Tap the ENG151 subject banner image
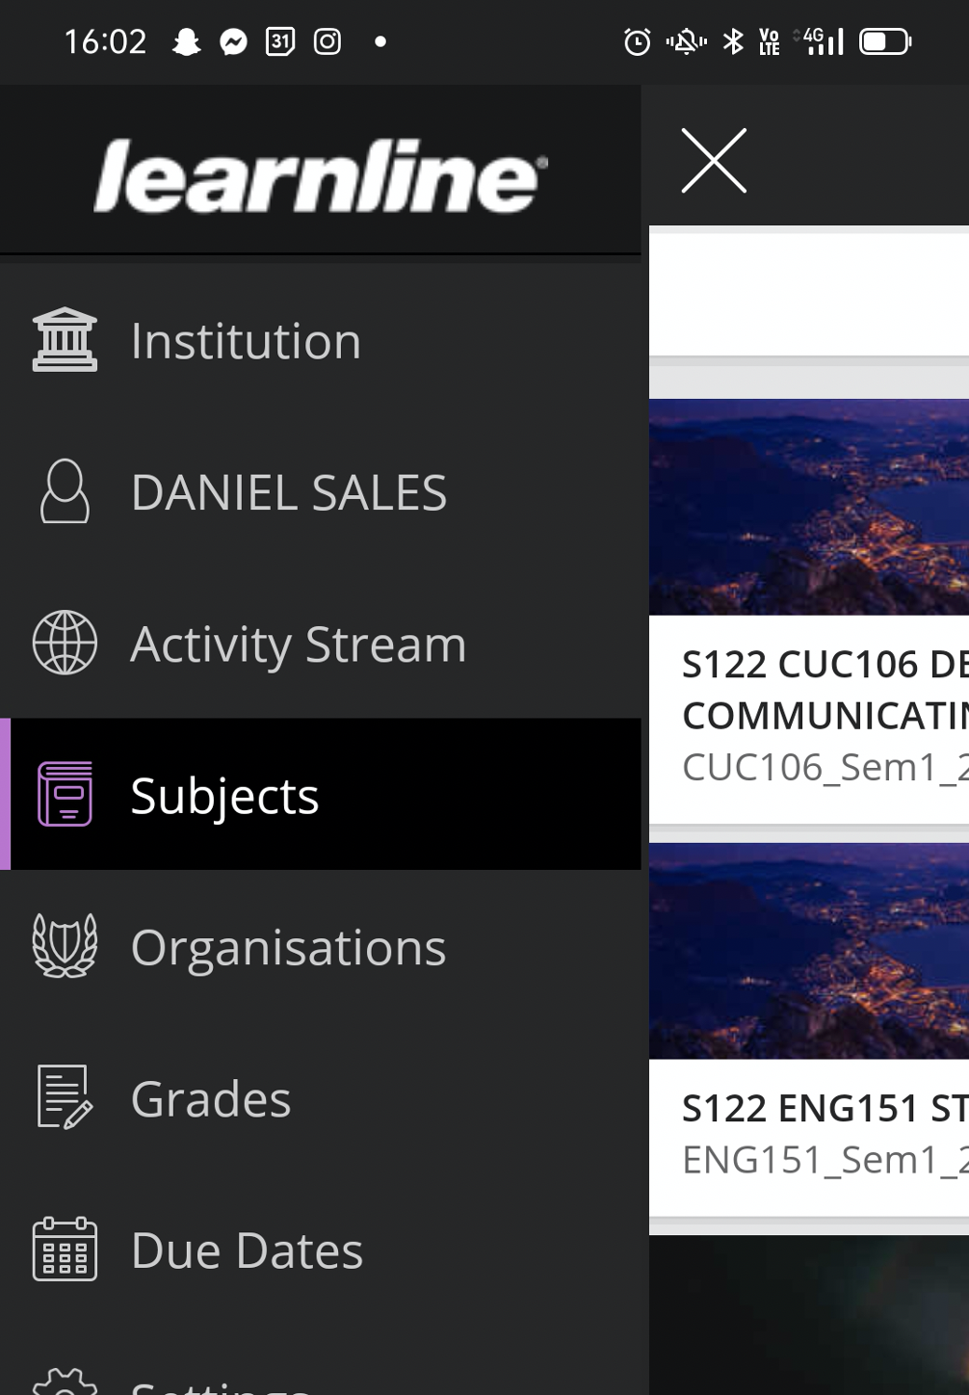969x1395 pixels. 809,951
